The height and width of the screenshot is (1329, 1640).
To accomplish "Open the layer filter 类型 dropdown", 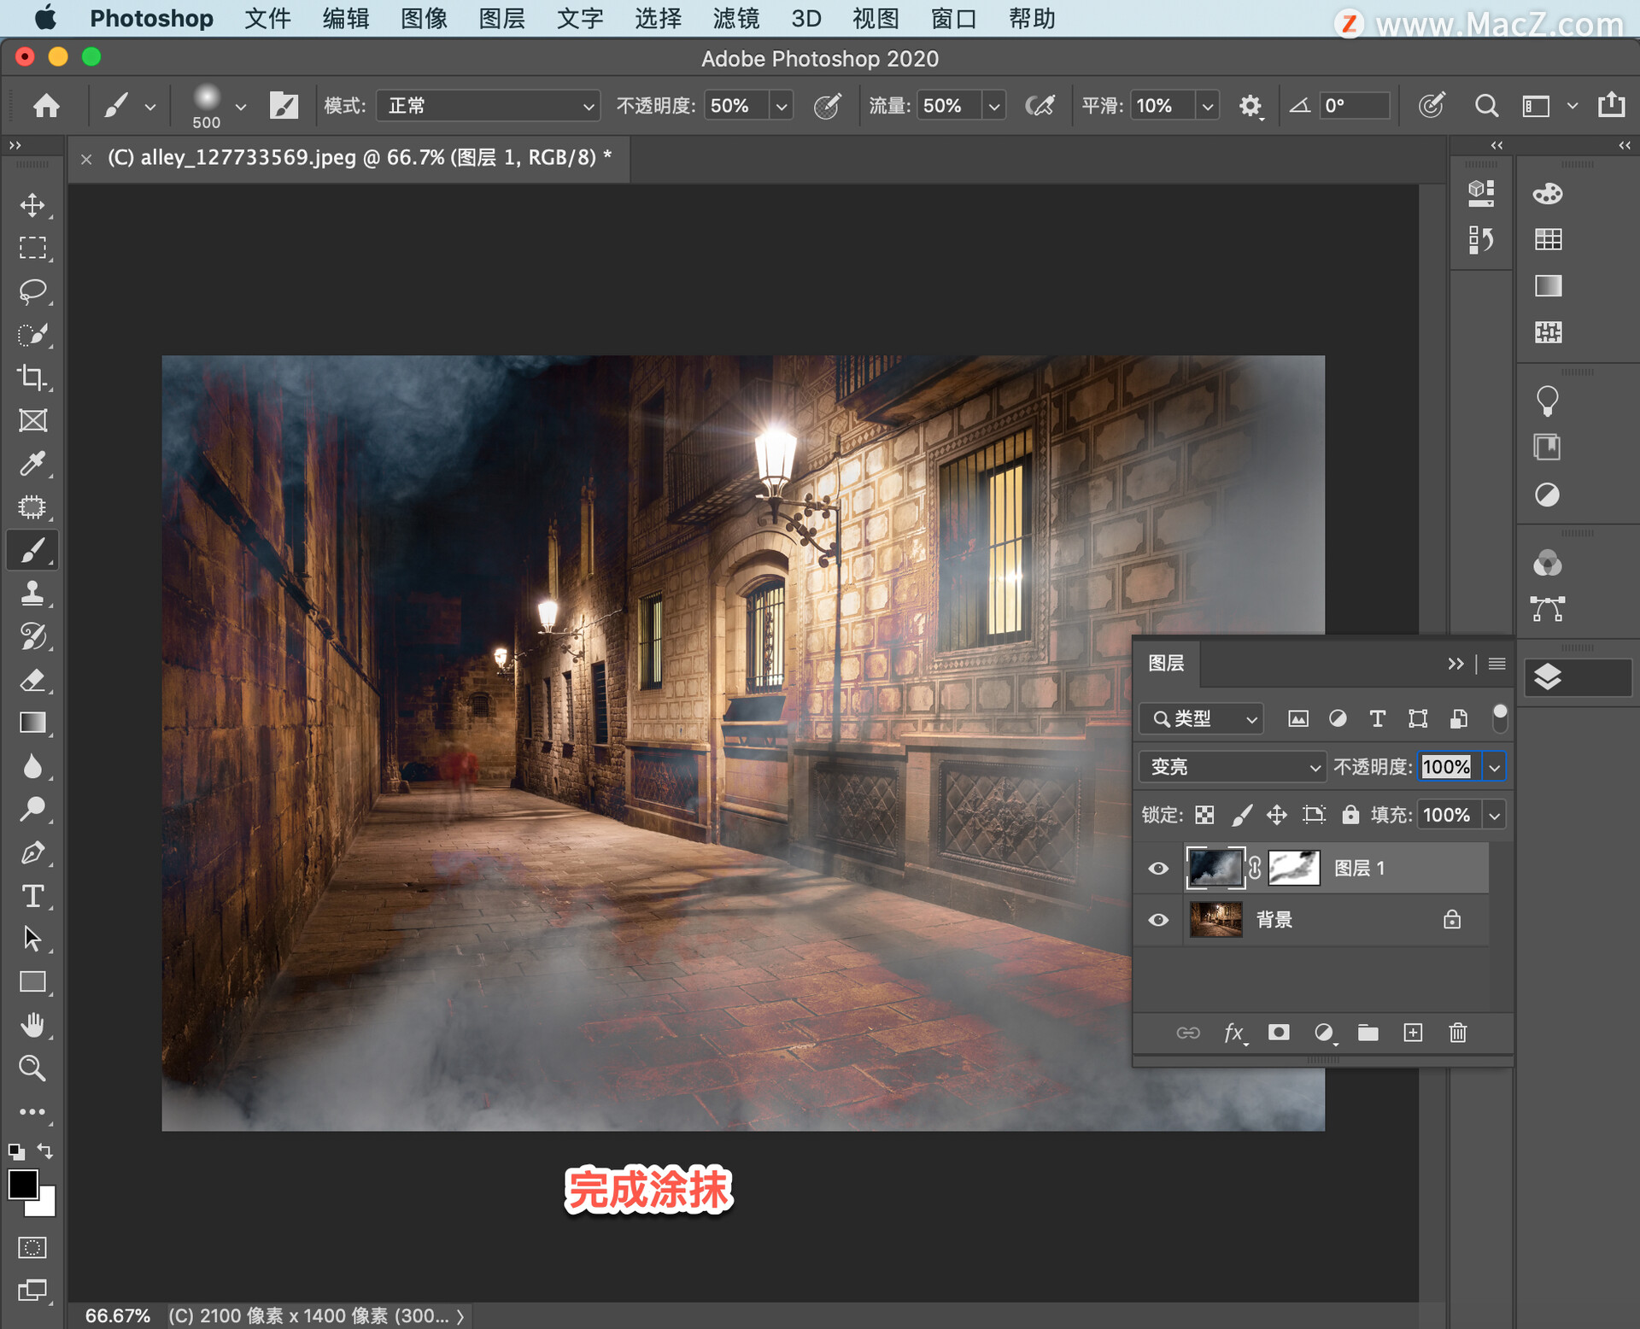I will point(1202,719).
